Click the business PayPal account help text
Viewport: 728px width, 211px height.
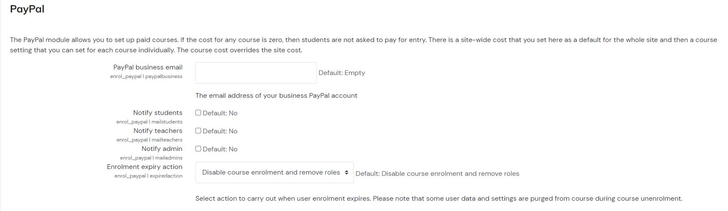click(x=276, y=96)
